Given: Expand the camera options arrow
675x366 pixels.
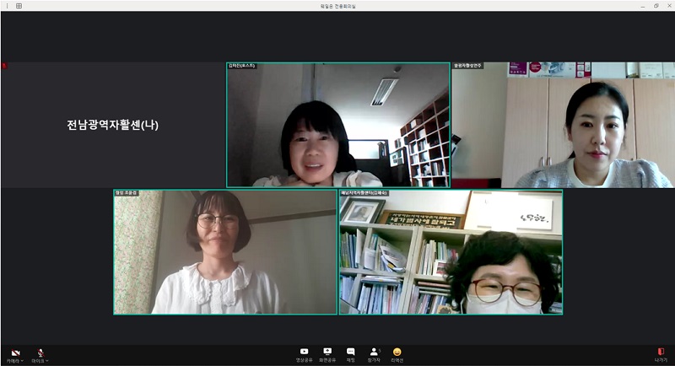Looking at the screenshot, I should point(23,361).
